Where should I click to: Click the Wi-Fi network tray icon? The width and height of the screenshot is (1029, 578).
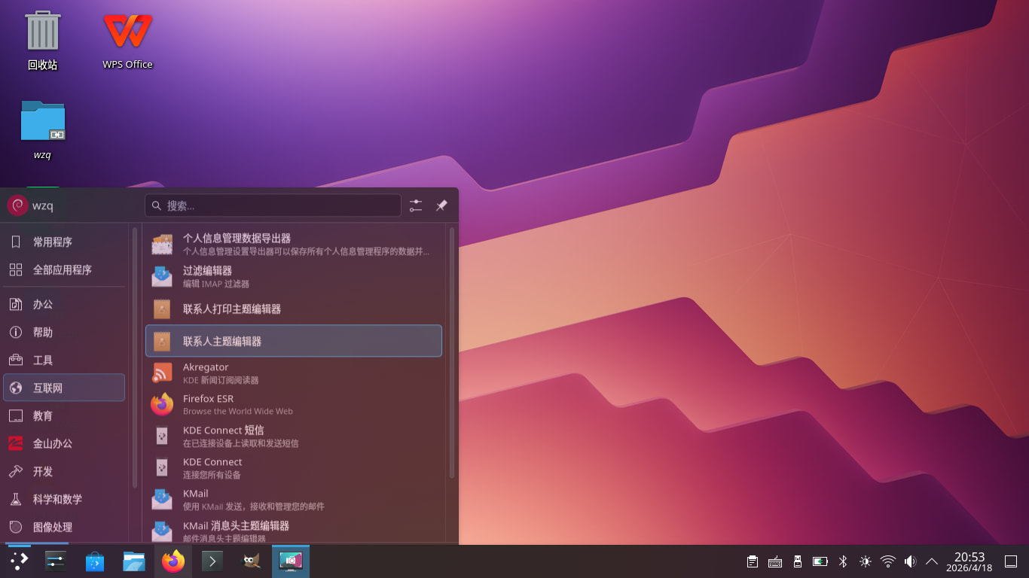[x=888, y=561]
